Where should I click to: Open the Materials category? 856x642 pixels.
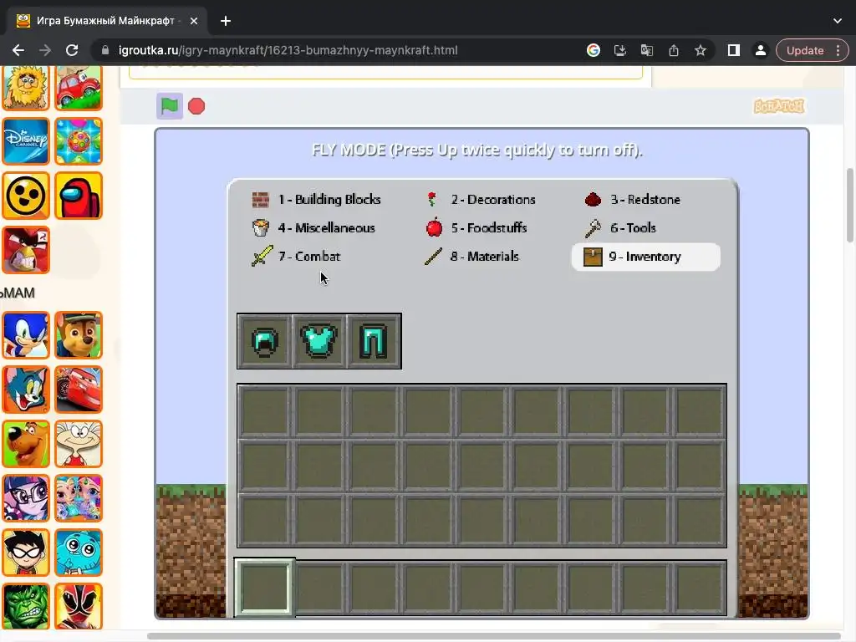pos(471,256)
